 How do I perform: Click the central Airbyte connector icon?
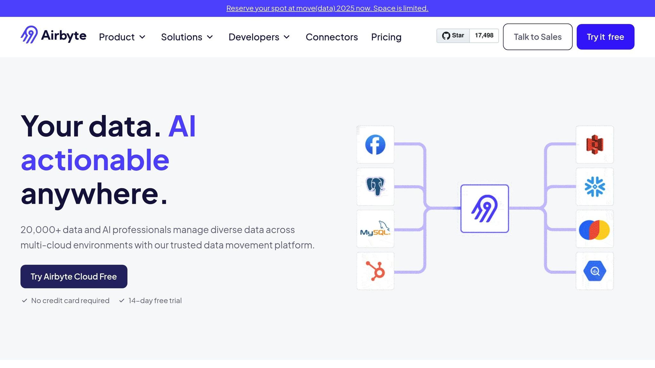pyautogui.click(x=484, y=208)
